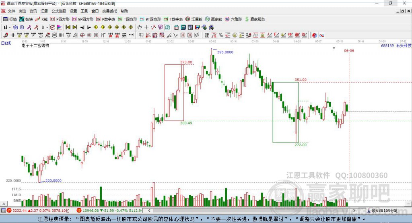The height and width of the screenshot is (223, 412).
Task: Toggle the colorful triangle flag icon
Action: pyautogui.click(x=60, y=27)
